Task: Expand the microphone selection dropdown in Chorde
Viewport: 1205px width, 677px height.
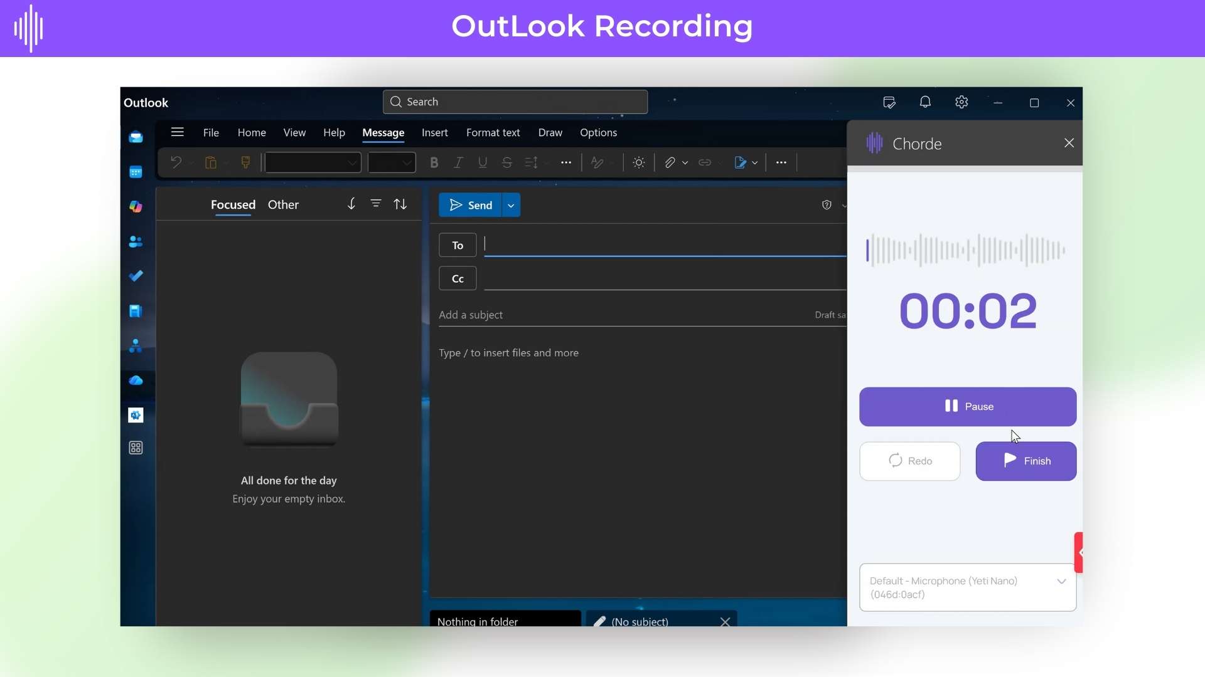Action: [1061, 582]
